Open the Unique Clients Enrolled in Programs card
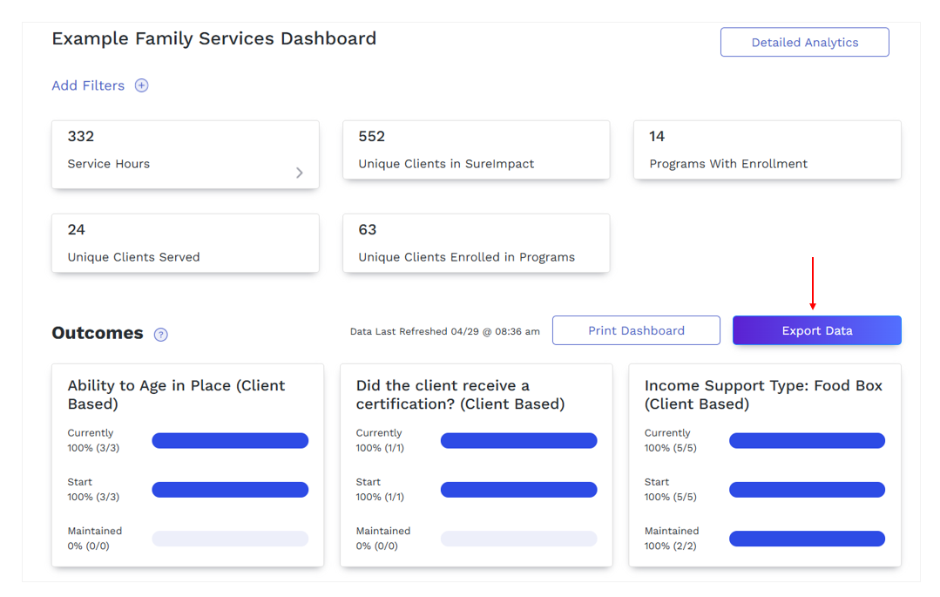This screenshot has width=940, height=597. [x=476, y=243]
